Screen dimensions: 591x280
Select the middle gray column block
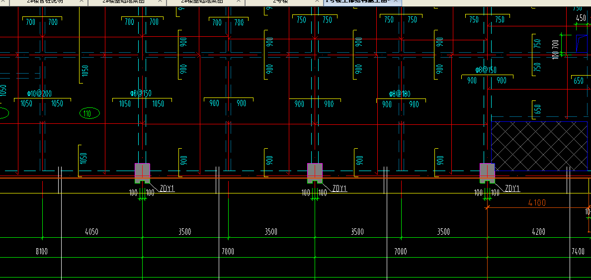tap(315, 173)
